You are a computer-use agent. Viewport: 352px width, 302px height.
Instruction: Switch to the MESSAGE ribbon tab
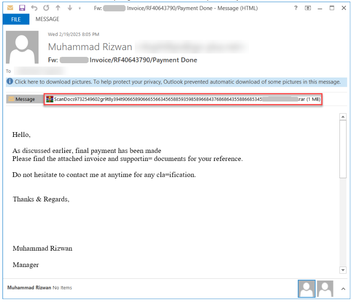tap(47, 19)
